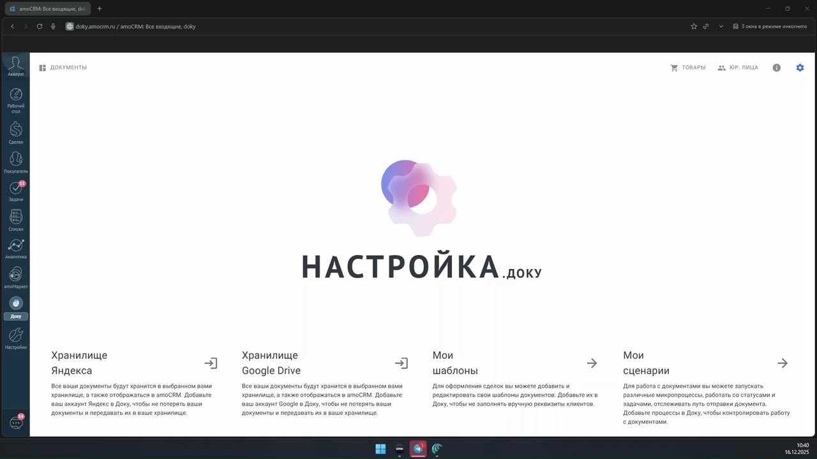Click login arrow for Хранилище Яндекса
The height and width of the screenshot is (459, 817).
211,363
